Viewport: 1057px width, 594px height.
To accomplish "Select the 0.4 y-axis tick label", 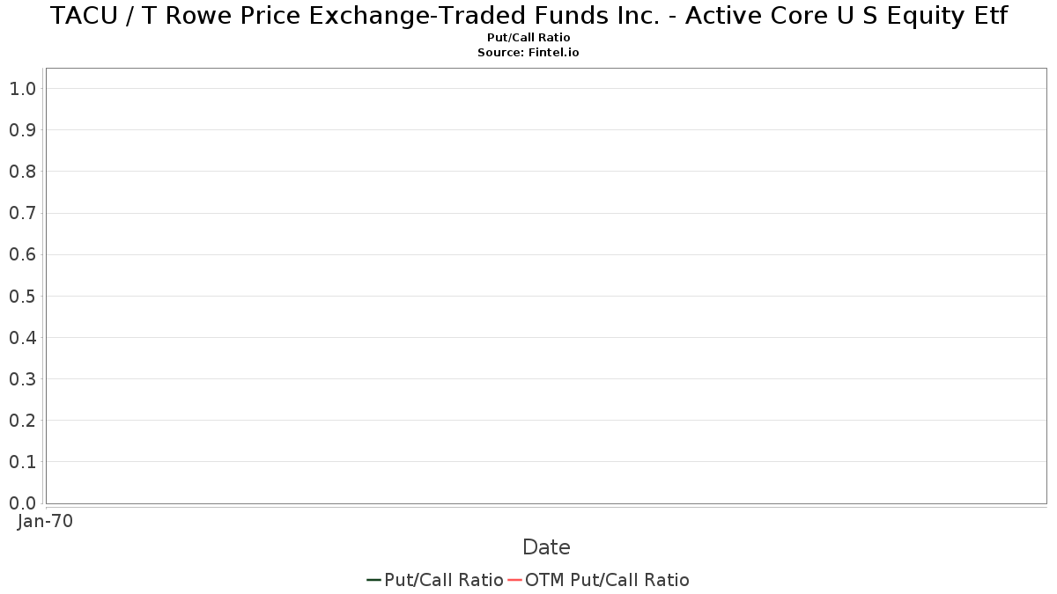I will click(x=22, y=338).
